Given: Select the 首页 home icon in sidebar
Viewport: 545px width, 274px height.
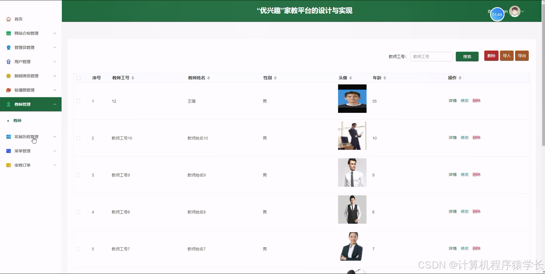Looking at the screenshot, I should tap(8, 19).
